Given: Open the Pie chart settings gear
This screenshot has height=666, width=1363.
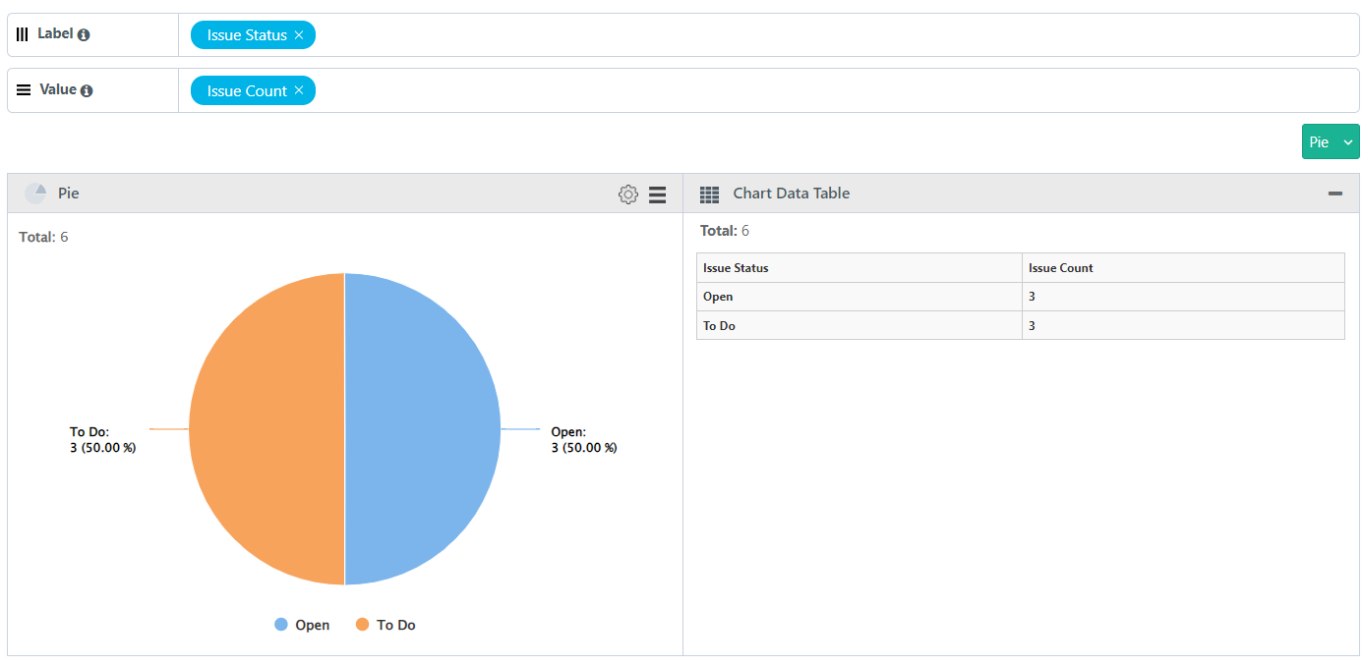Looking at the screenshot, I should (628, 194).
